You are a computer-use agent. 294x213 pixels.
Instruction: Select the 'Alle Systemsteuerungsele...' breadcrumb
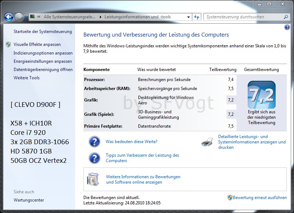coord(69,17)
